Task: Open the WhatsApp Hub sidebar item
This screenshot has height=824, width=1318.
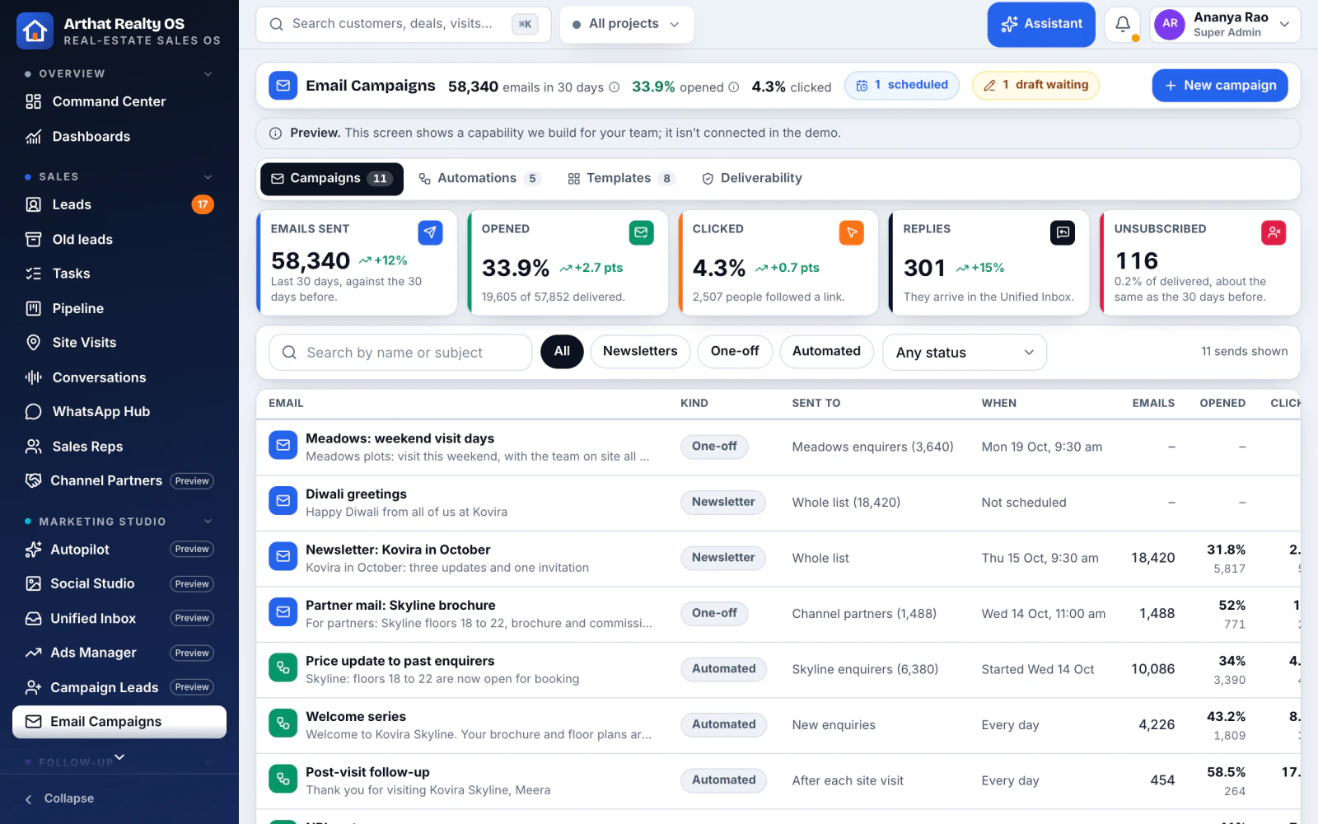Action: click(119, 412)
